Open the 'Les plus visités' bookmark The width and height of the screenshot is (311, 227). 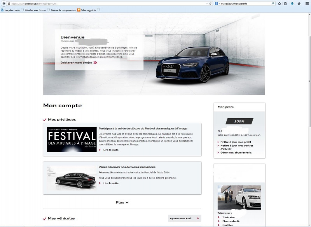click(10, 10)
